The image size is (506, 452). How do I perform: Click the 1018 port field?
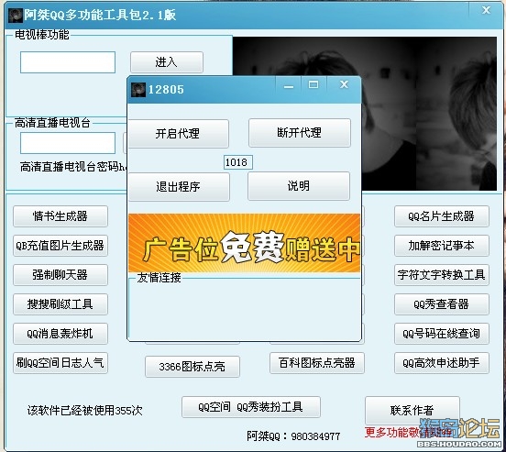tap(237, 162)
